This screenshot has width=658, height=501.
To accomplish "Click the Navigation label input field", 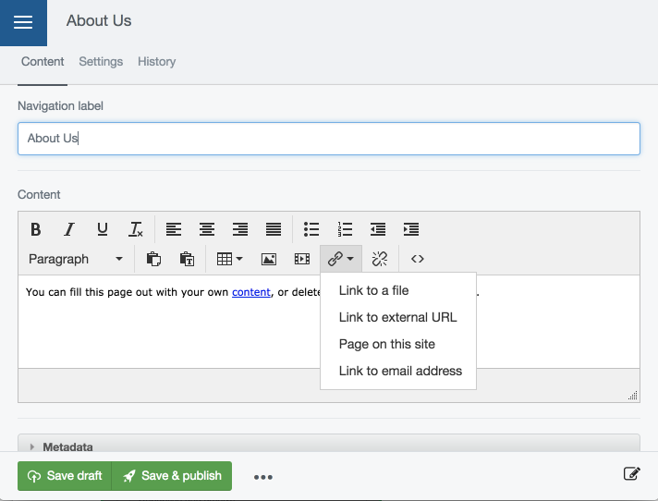I will (328, 139).
